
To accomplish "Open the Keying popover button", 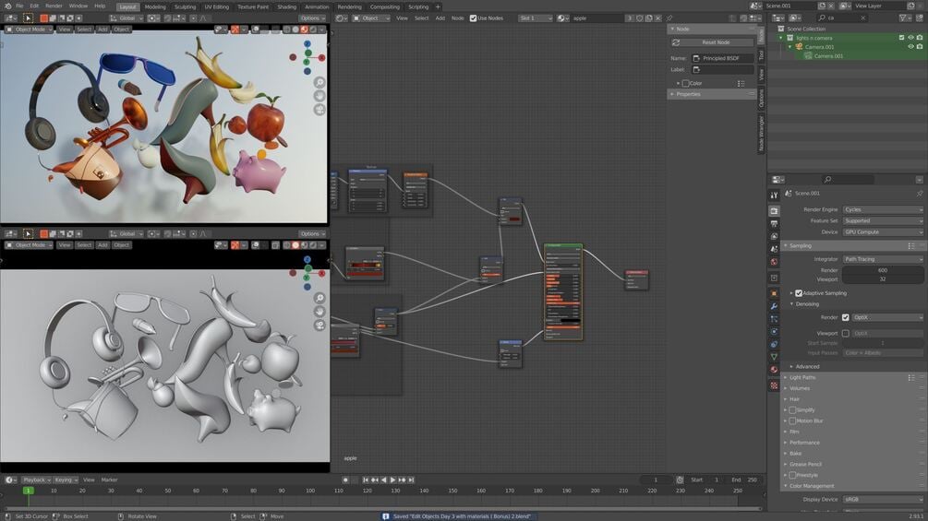I will (x=66, y=480).
